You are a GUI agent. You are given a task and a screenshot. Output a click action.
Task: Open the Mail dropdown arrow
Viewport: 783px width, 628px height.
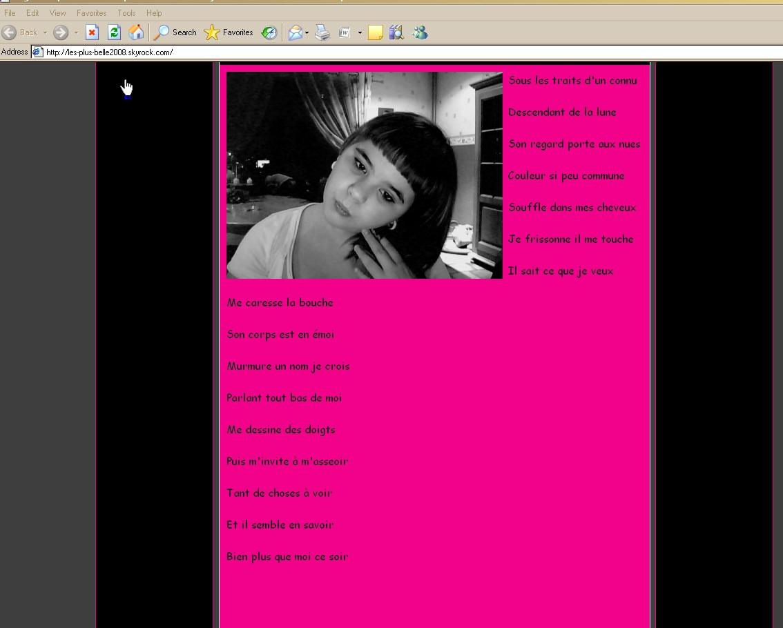tap(307, 33)
